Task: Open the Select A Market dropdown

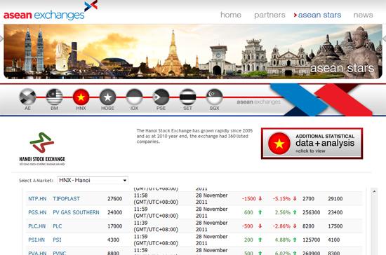Action: 93,180
